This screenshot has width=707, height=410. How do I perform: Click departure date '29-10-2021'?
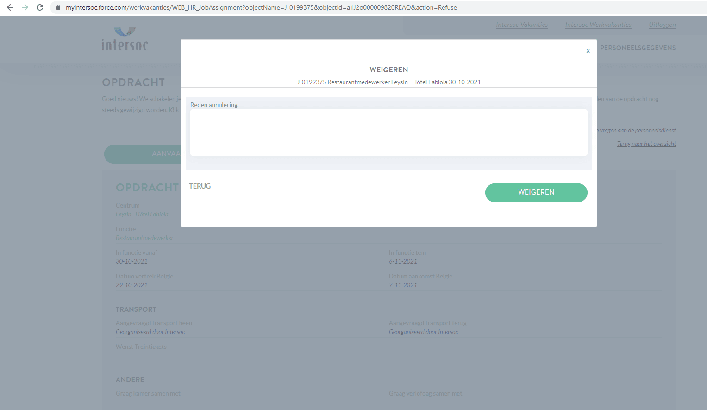(x=131, y=285)
